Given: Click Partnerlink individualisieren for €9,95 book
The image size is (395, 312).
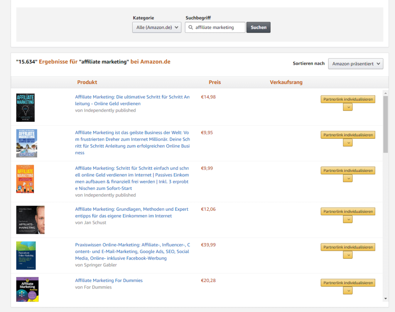Looking at the screenshot, I should click(348, 135).
